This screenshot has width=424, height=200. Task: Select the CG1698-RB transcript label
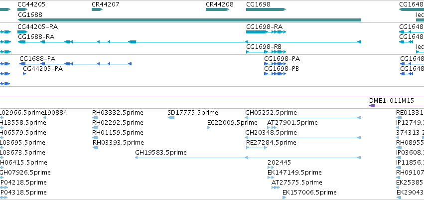coord(264,46)
